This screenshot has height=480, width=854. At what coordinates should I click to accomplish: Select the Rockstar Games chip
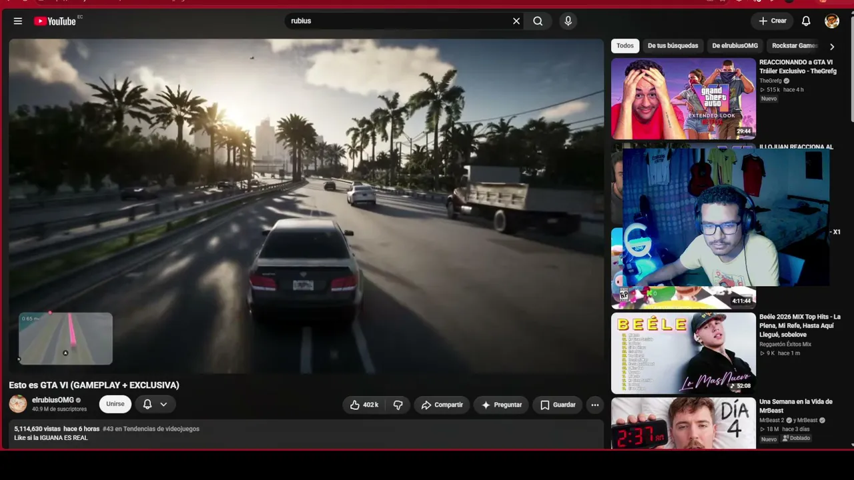coord(793,46)
